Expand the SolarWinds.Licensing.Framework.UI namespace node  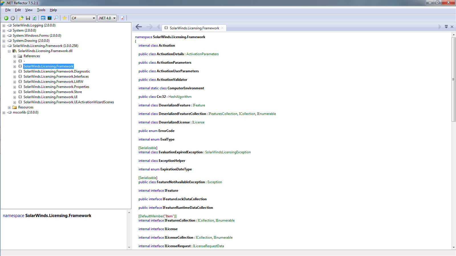15,97
